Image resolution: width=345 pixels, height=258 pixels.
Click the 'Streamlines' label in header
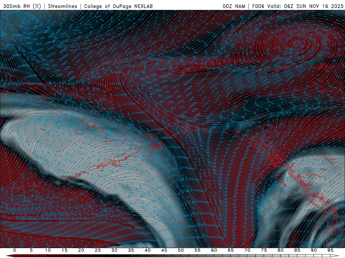pyautogui.click(x=63, y=6)
